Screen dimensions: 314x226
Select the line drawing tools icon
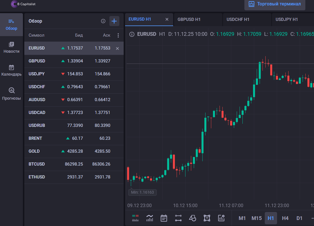(x=178, y=218)
